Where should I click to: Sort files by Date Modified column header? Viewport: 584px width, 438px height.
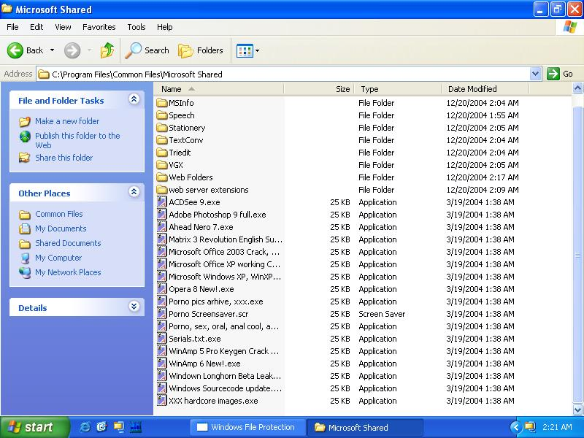485,89
